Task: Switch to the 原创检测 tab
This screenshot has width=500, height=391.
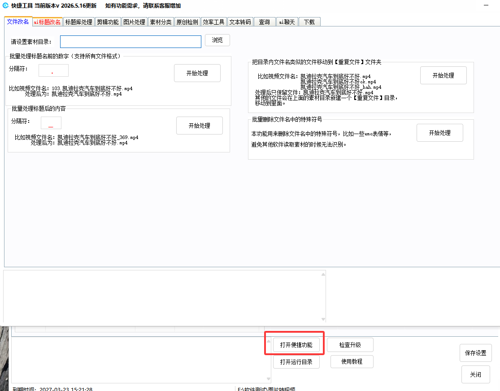Action: coord(187,22)
